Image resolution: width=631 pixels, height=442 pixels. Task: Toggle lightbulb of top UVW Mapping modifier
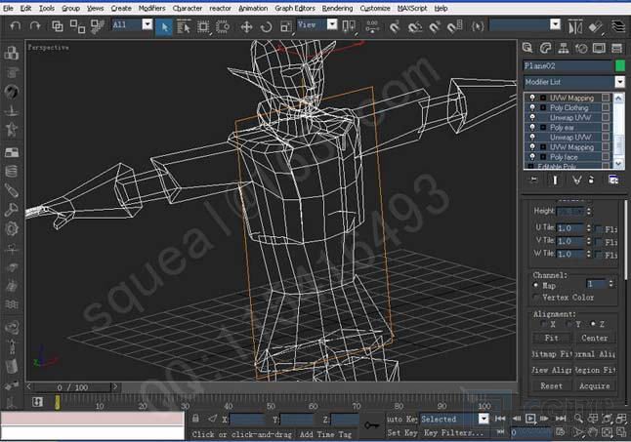(532, 98)
